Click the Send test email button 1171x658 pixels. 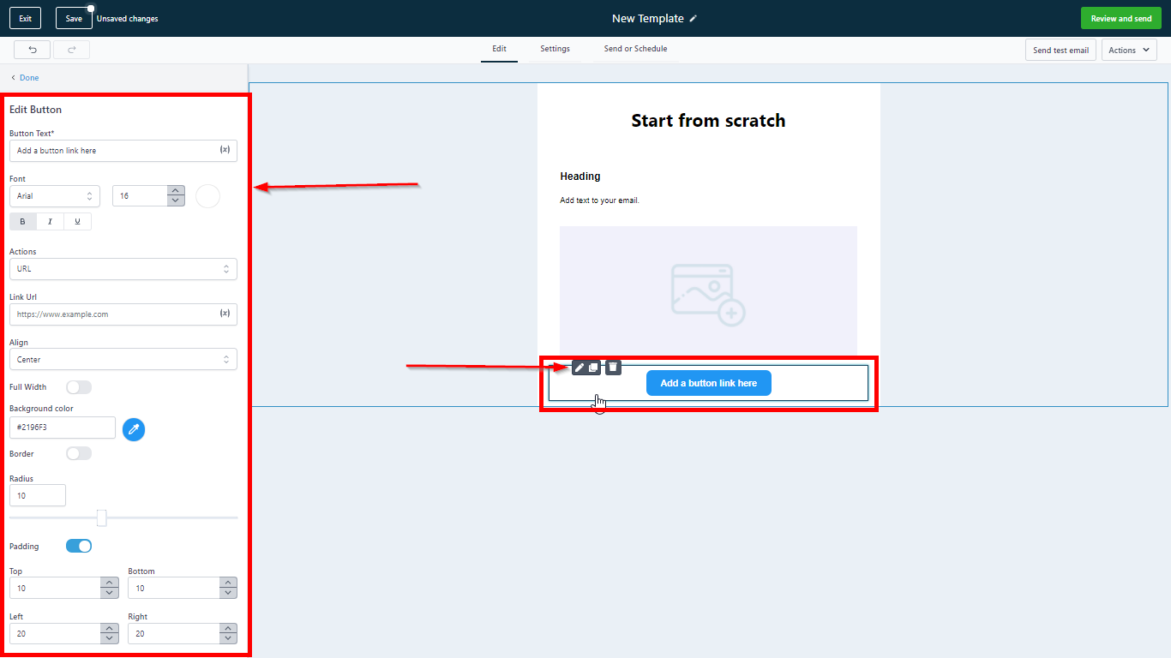click(1060, 51)
